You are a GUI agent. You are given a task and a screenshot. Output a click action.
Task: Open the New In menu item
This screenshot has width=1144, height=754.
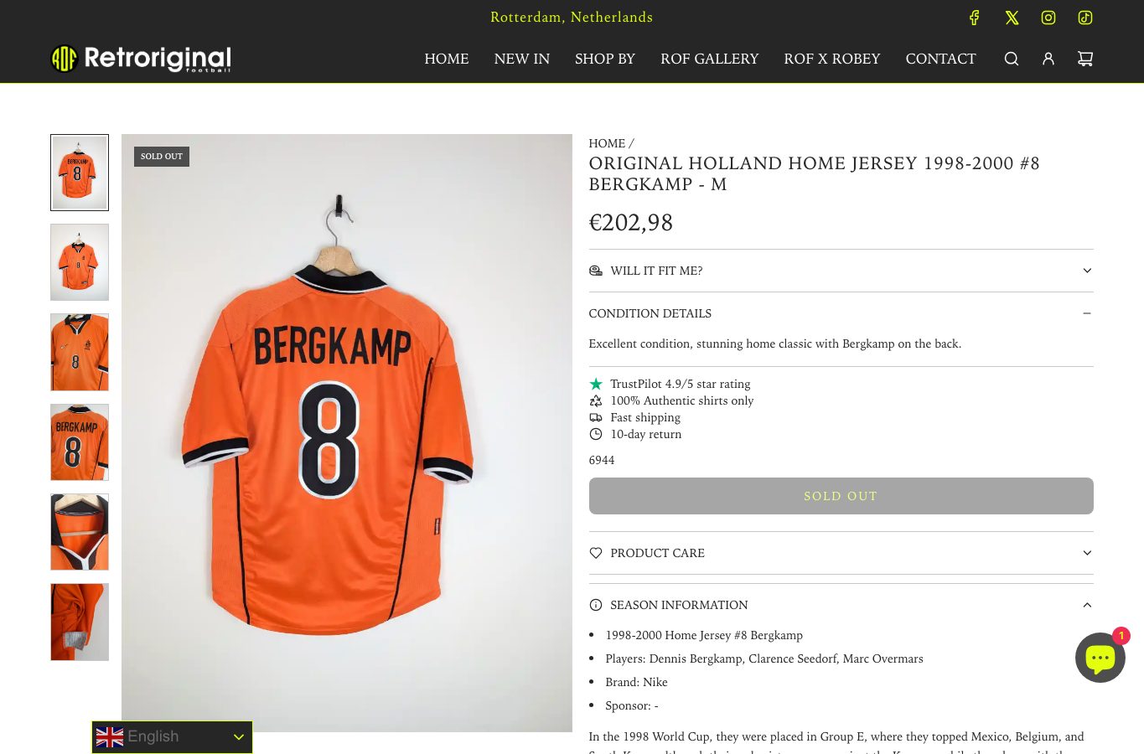pos(522,59)
